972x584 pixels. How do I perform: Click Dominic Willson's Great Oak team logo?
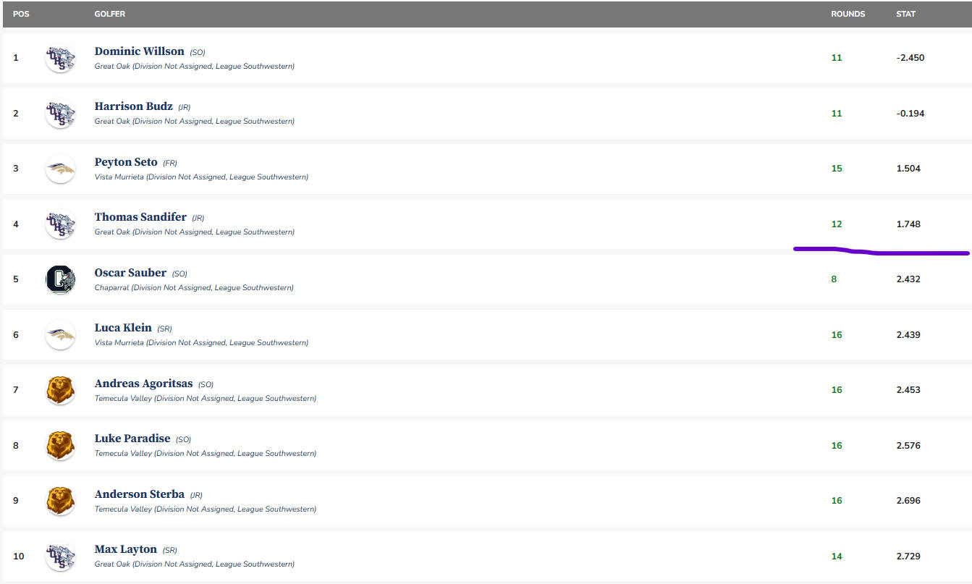(60, 58)
